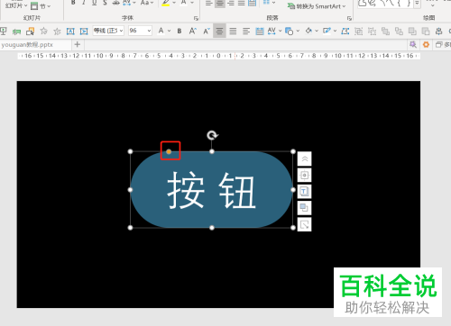The height and width of the screenshot is (326, 451).
Task: Open the quick toolbar font color dropdown arrow
Action: (169, 31)
